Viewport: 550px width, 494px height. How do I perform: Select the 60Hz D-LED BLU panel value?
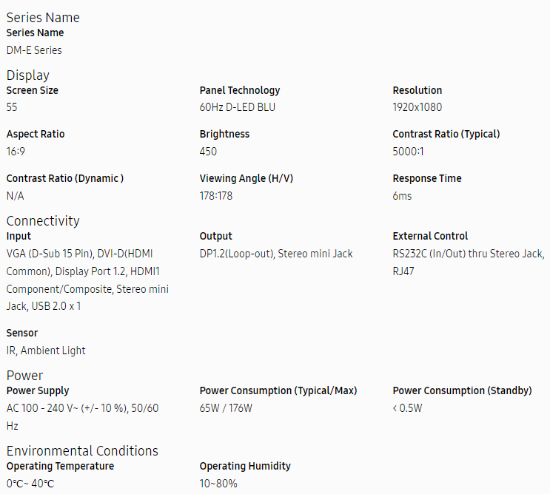coord(238,107)
